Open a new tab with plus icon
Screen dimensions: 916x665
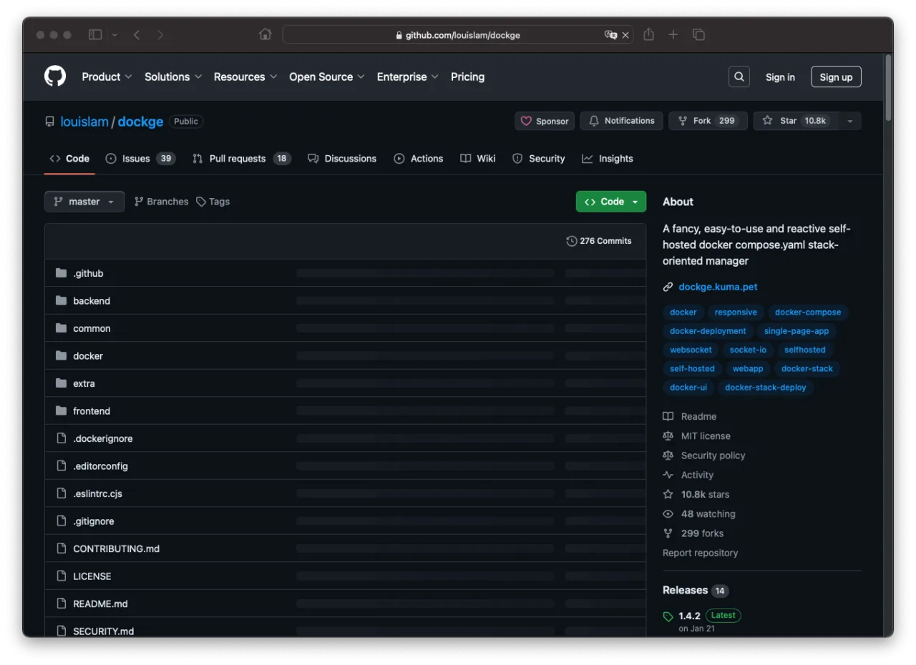(x=673, y=34)
